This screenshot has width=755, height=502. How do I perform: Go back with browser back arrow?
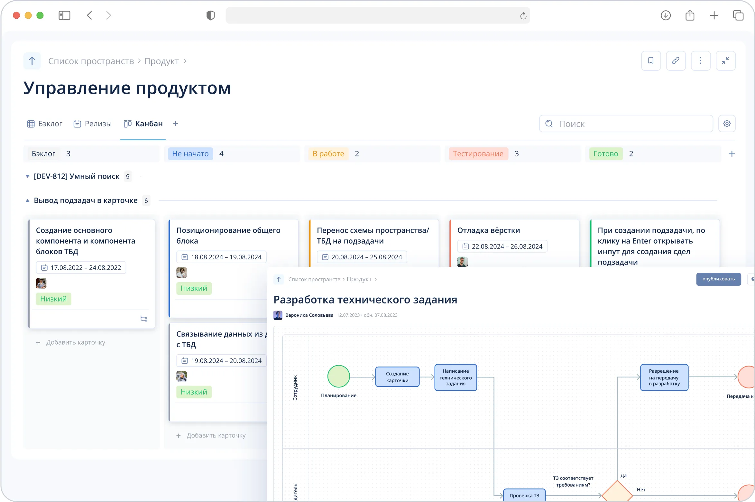pyautogui.click(x=89, y=15)
